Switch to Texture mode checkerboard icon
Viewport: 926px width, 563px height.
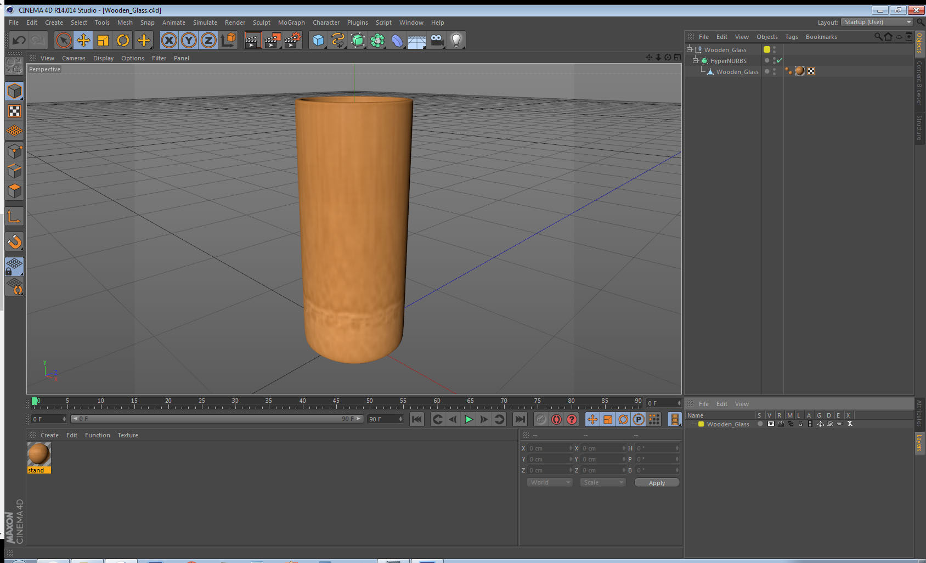click(x=14, y=111)
